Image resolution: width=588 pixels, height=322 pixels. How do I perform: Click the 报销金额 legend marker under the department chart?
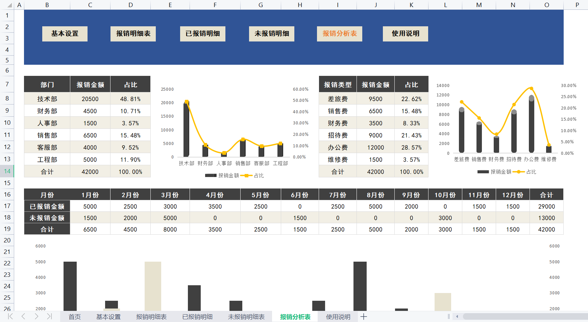click(x=210, y=175)
